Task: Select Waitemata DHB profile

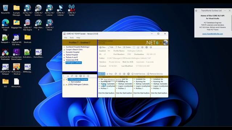Action: click(x=72, y=60)
